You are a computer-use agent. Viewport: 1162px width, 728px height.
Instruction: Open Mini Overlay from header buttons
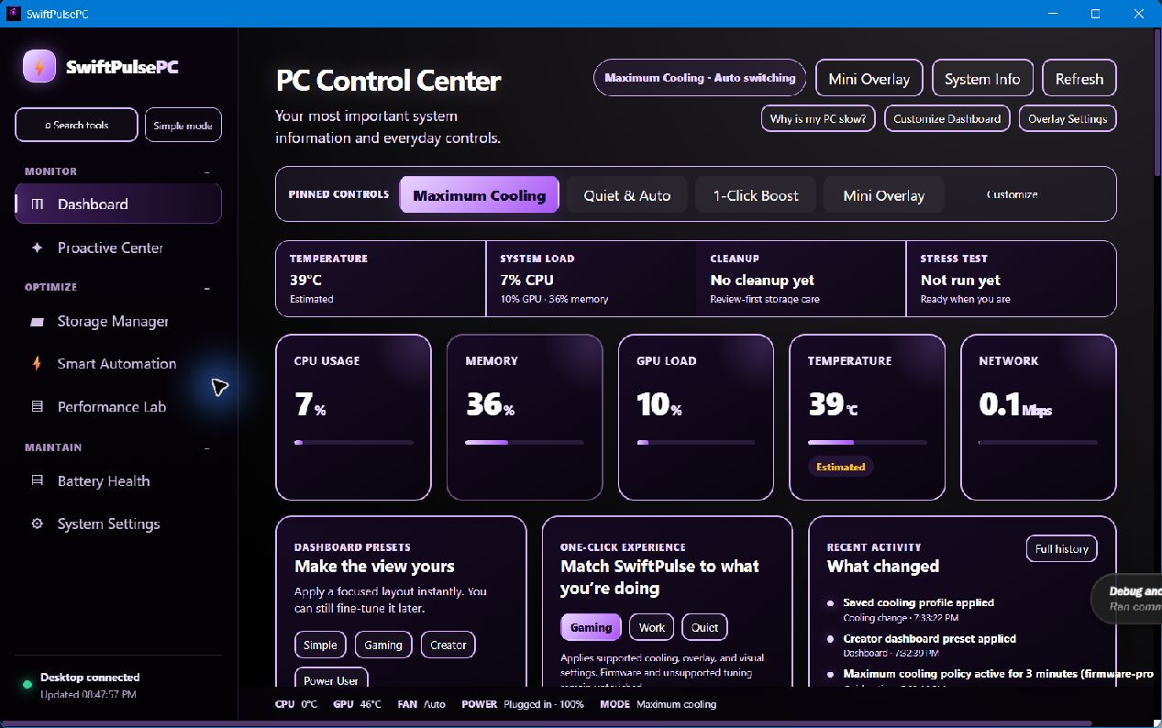(869, 79)
